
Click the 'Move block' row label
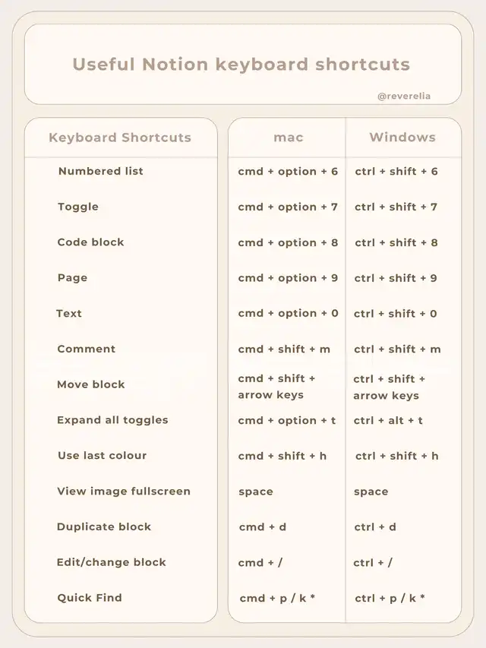tap(90, 384)
